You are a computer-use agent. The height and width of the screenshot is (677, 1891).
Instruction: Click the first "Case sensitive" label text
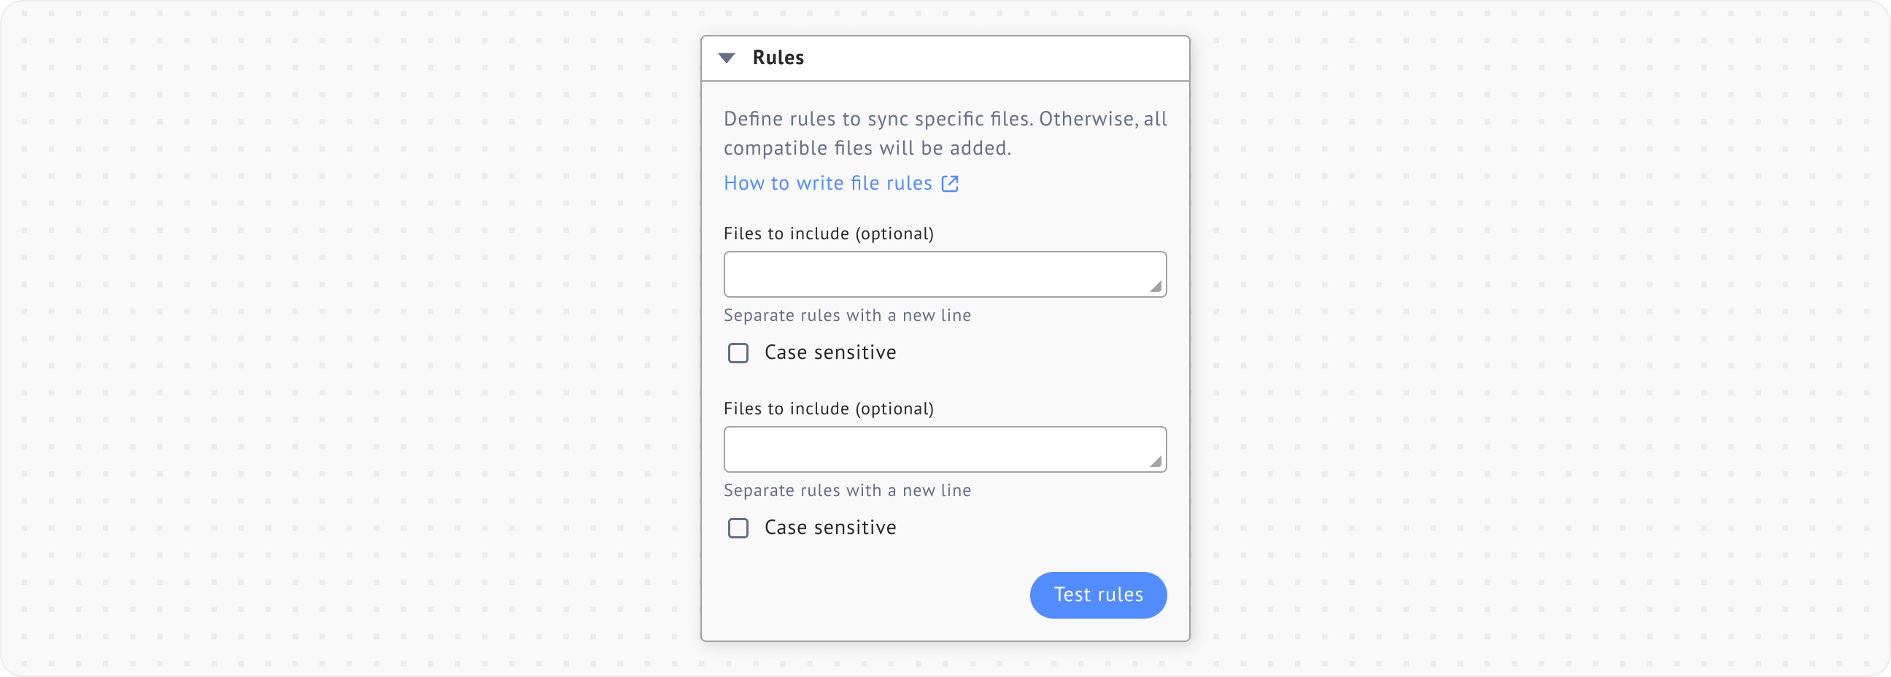pos(830,353)
